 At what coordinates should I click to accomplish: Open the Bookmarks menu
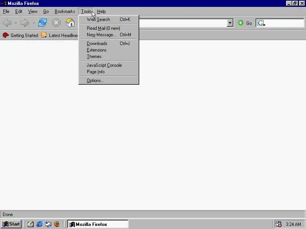point(65,11)
